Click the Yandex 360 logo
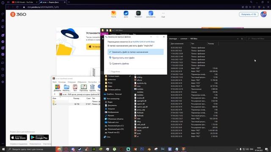Image resolution: width=271 pixels, height=152 pixels. click(18, 14)
